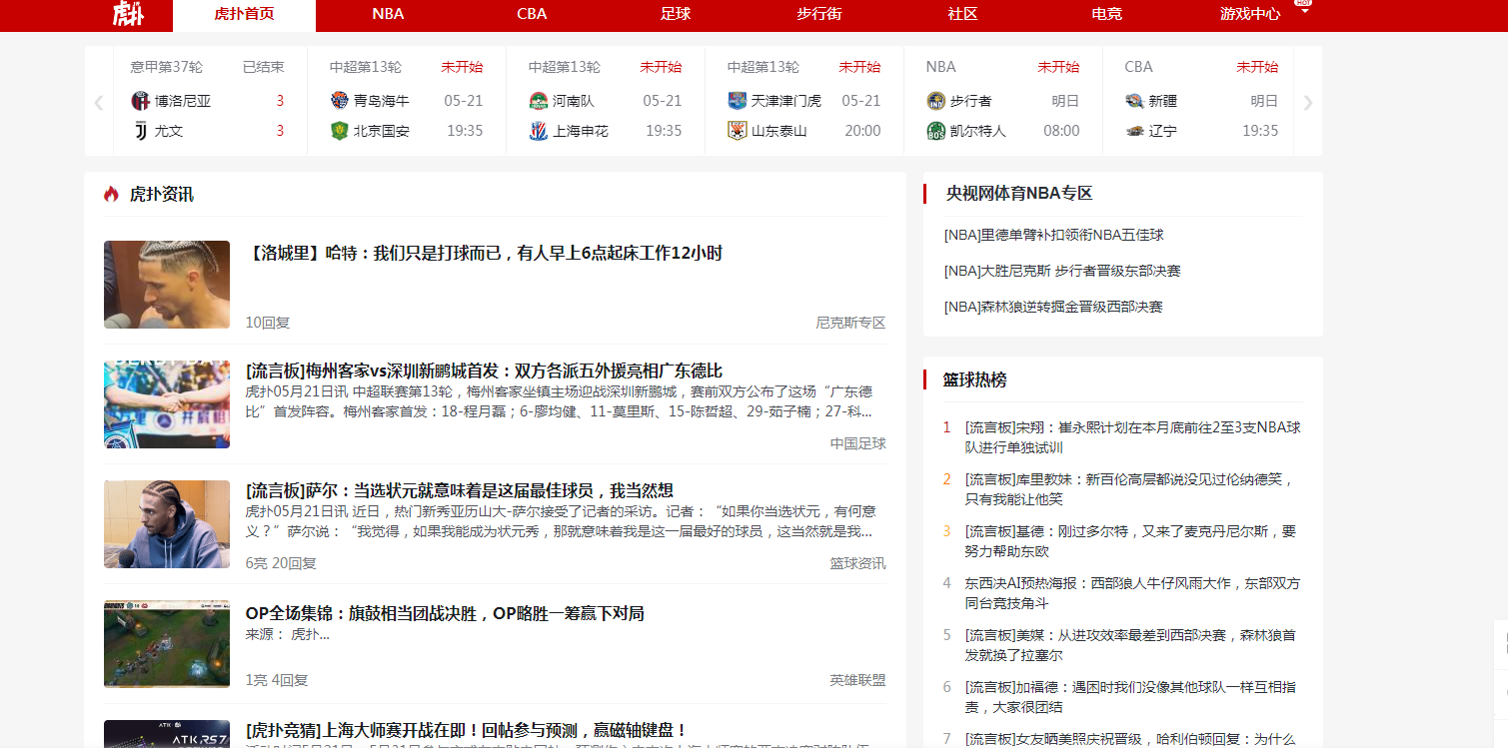Viewport: 1508px width, 748px height.
Task: Click the 青岛海牛 team logo
Action: 340,101
